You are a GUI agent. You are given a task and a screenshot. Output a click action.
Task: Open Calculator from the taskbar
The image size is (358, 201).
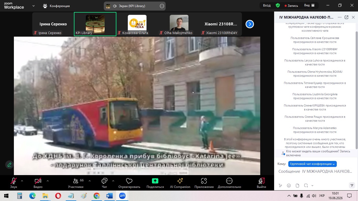coord(20,196)
